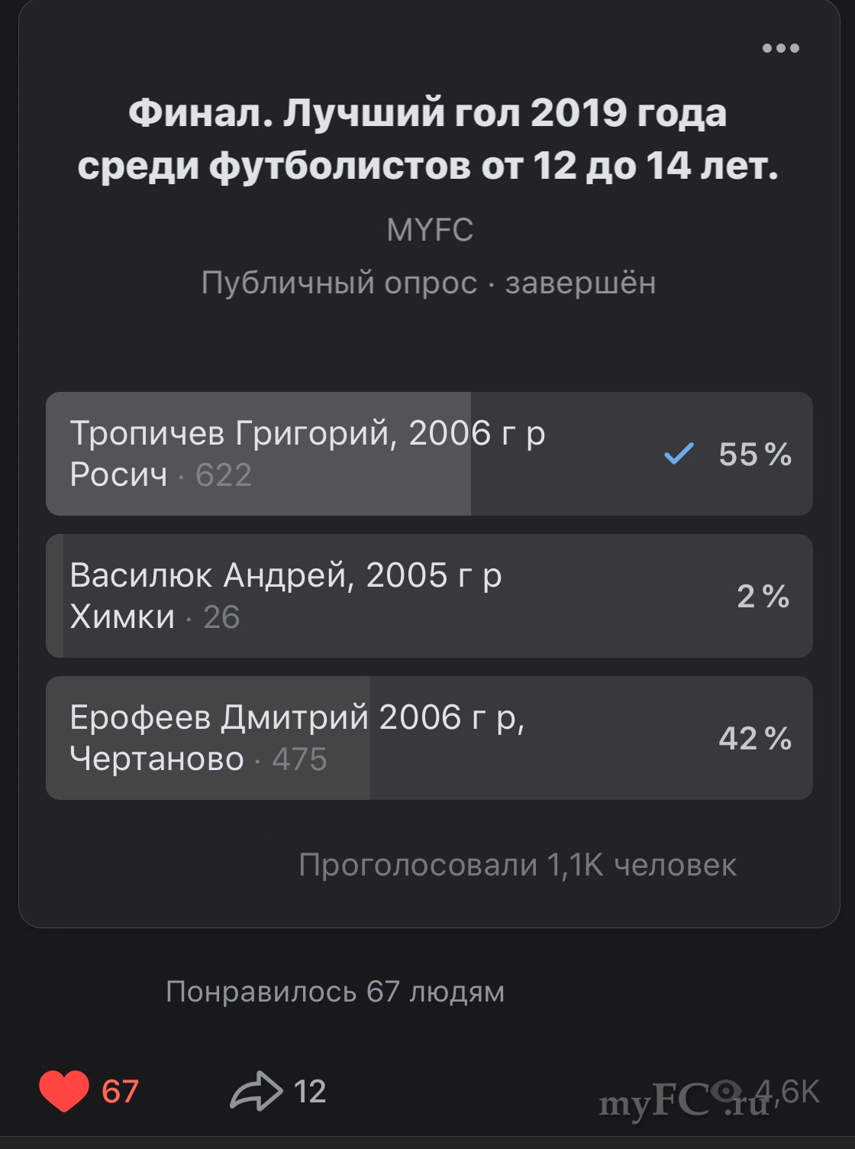Viewport: 855px width, 1149px height.
Task: Click the blue checkmark on Тропичев option
Action: (x=678, y=454)
